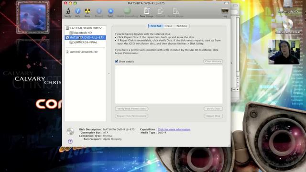Minimize Disk Utility with the yellow button
This screenshot has width=306, height=172.
(x=70, y=3)
